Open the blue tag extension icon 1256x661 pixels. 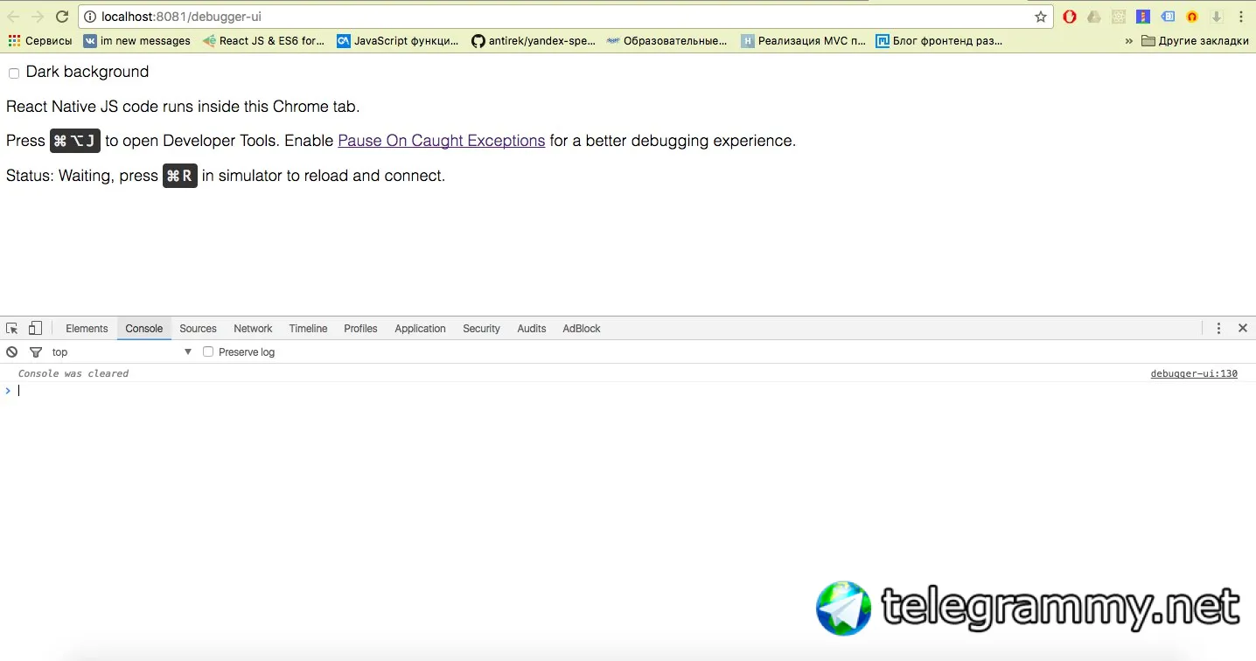pos(1168,17)
